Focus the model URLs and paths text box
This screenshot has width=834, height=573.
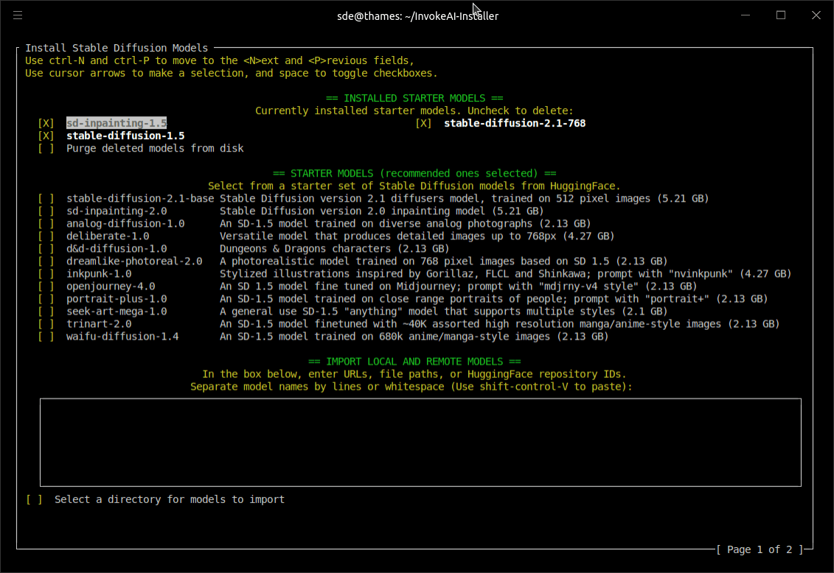(x=420, y=443)
